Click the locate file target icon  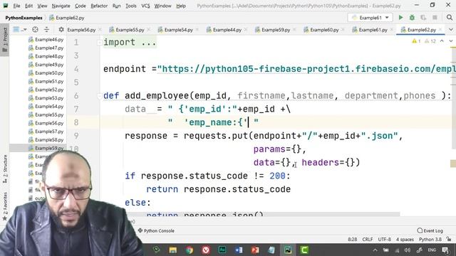click(35, 29)
